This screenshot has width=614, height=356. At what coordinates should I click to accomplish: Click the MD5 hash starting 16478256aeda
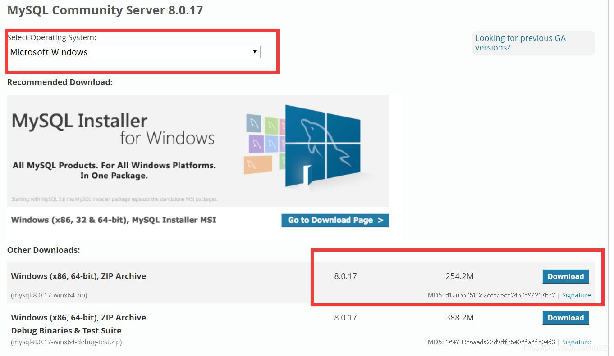click(x=500, y=342)
